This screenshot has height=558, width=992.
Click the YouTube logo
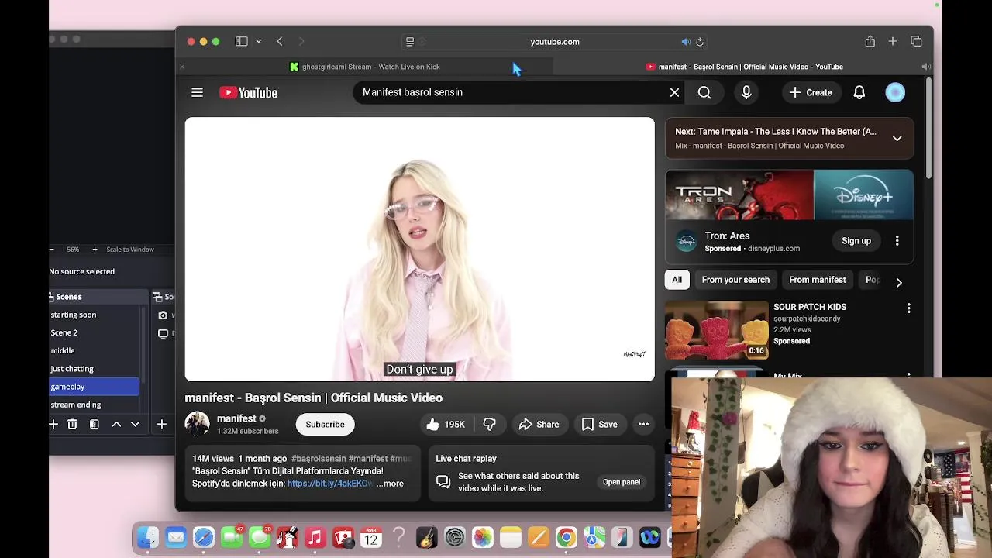point(248,93)
